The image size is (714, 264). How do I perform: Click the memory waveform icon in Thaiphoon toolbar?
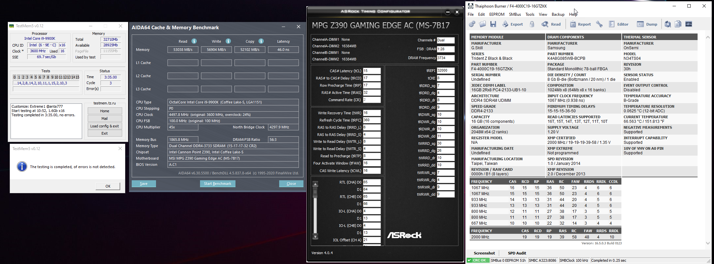point(689,24)
